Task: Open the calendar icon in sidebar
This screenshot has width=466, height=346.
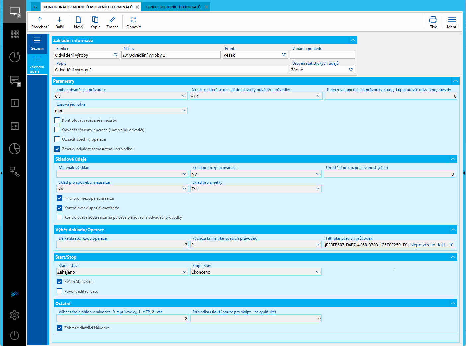Action: pos(15,126)
